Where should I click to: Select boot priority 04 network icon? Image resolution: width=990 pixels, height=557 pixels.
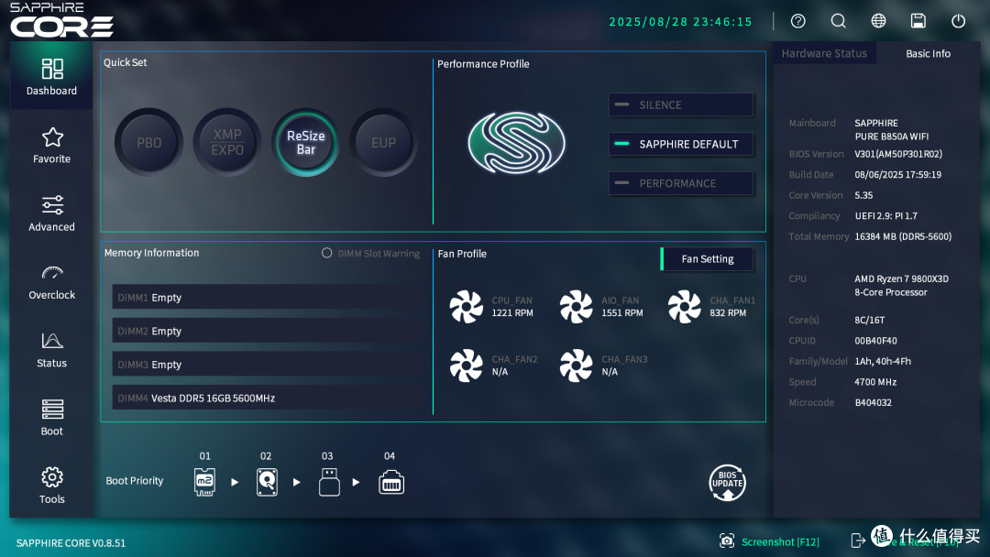391,483
